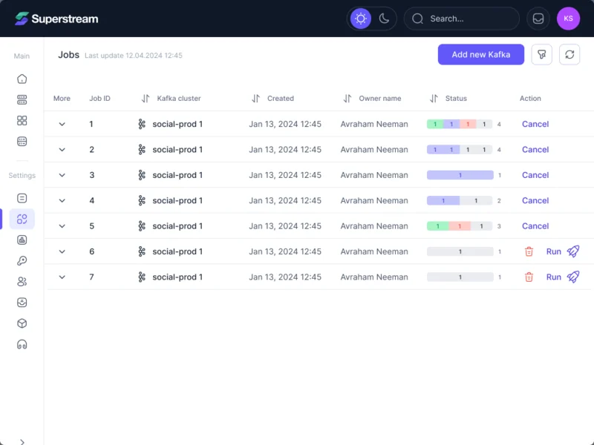Expand job 4 row with chevron
Screen dimensions: 594x445
pos(62,200)
